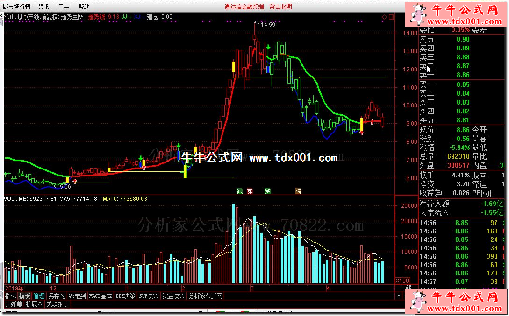Viewport: 509px width, 316px height.
Task: Click the 14.59 high price label
Action: (x=268, y=25)
